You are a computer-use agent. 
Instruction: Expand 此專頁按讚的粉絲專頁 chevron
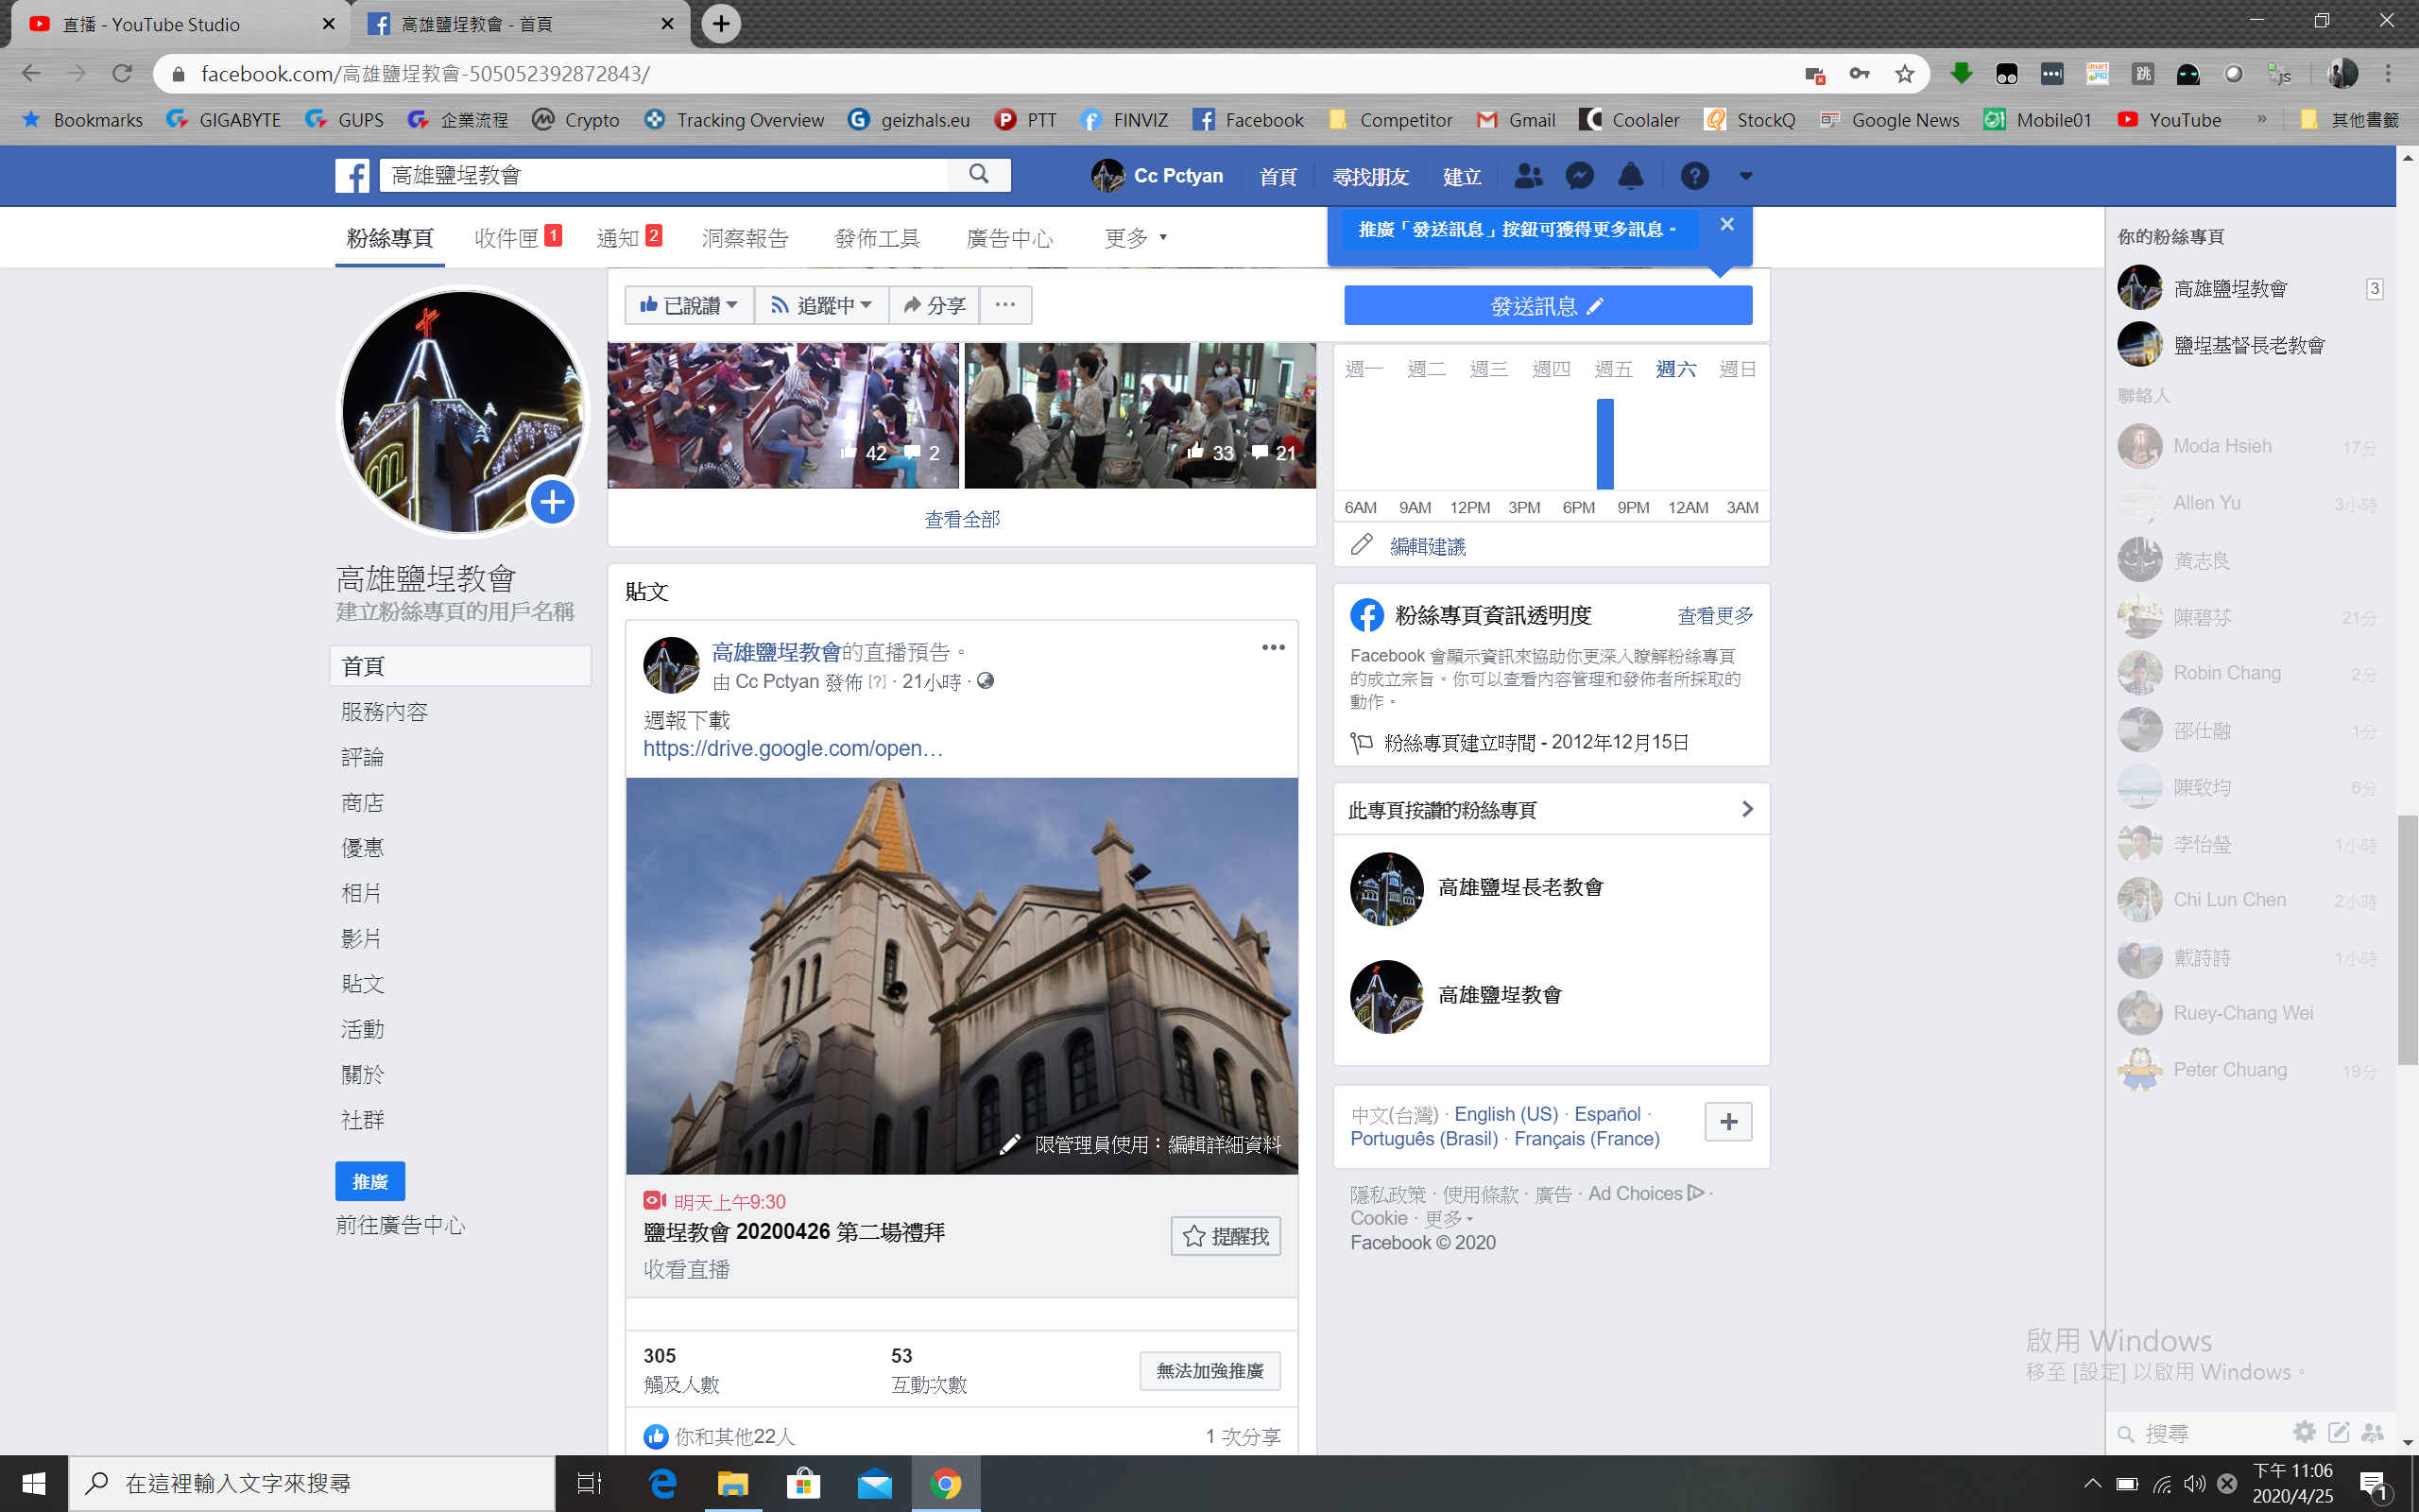(1746, 809)
